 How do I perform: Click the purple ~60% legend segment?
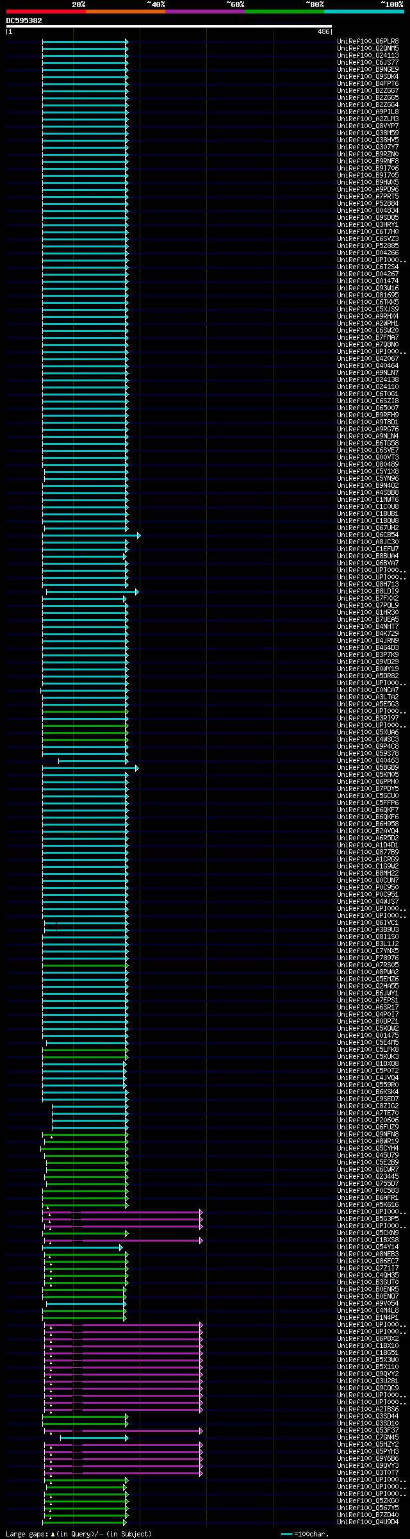(x=205, y=12)
